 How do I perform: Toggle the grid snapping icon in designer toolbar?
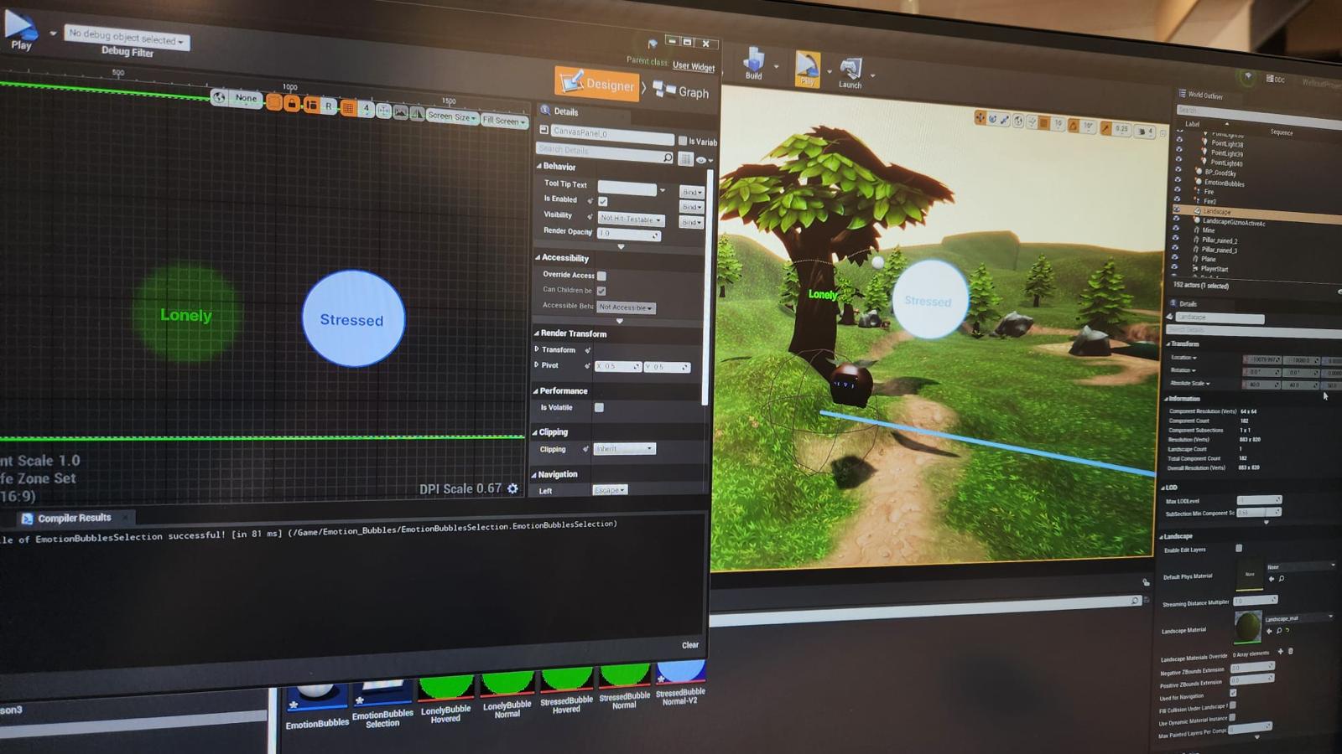pyautogui.click(x=348, y=107)
